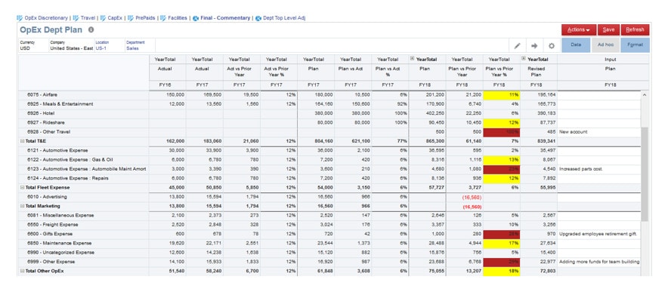Open the Facilities tab
This screenshot has height=289, width=665.
[178, 18]
